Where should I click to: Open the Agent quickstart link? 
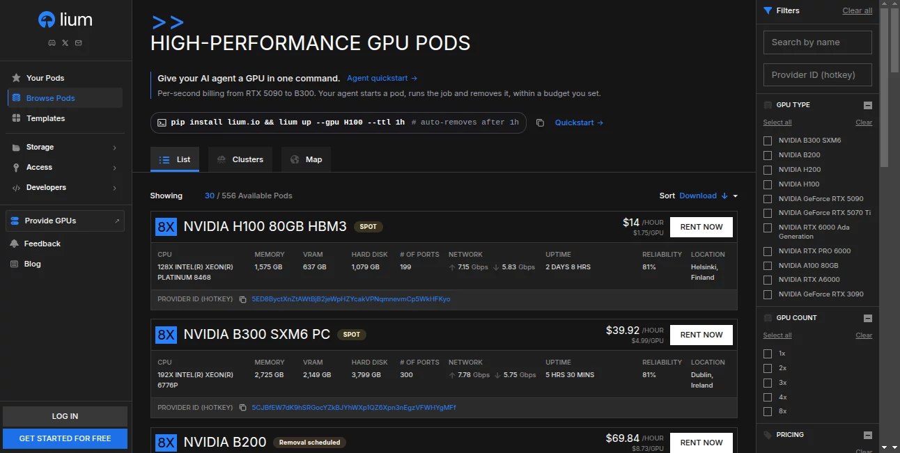click(x=382, y=79)
